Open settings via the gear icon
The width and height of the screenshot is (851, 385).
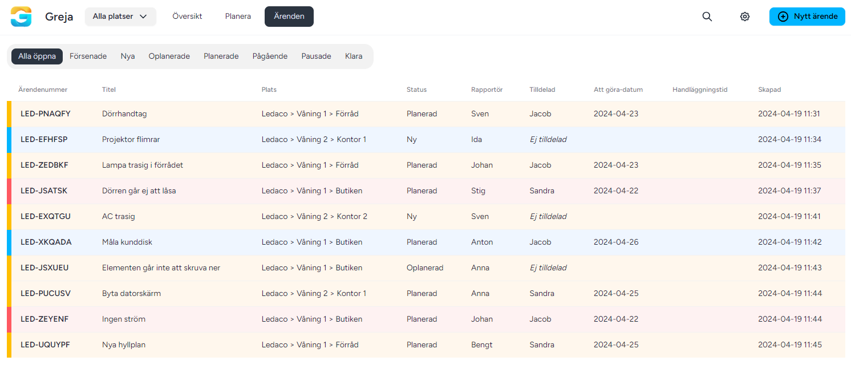click(744, 17)
